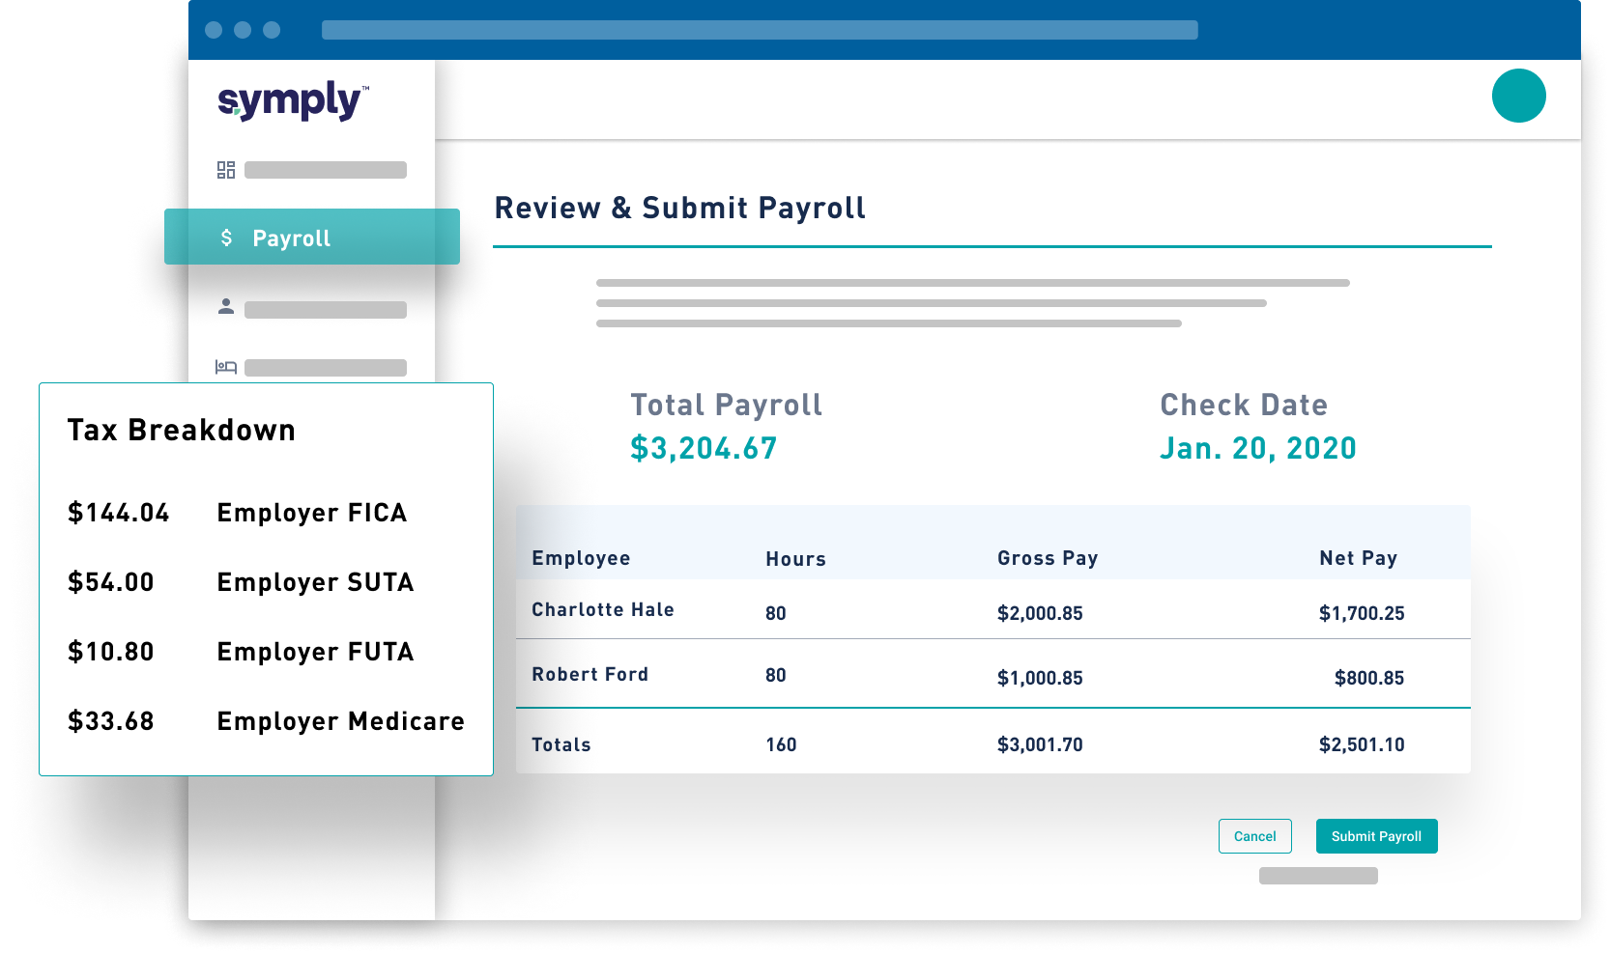Click the browser address bar
Screen dimensions: 1610x953
(x=759, y=30)
